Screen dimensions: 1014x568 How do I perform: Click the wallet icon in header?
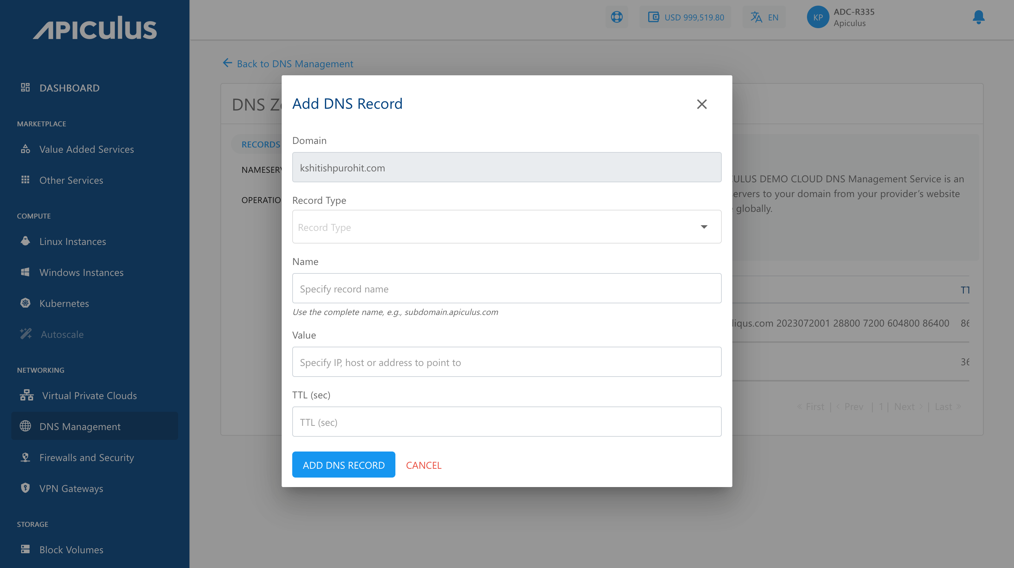(x=653, y=17)
